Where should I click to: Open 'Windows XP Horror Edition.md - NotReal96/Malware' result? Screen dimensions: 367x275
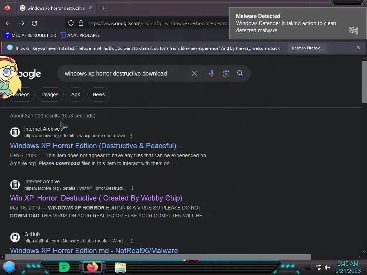pos(94,250)
